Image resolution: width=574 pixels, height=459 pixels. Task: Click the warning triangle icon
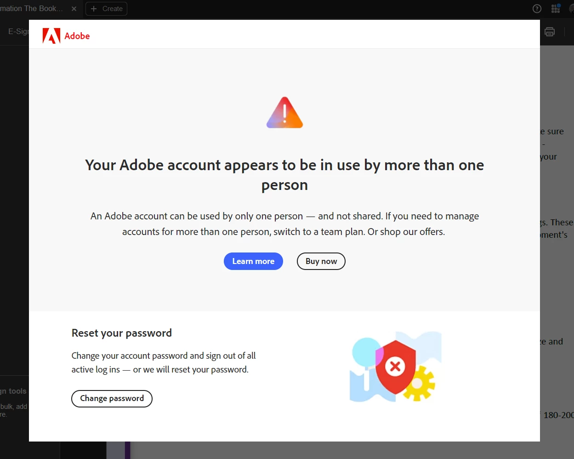(x=284, y=113)
